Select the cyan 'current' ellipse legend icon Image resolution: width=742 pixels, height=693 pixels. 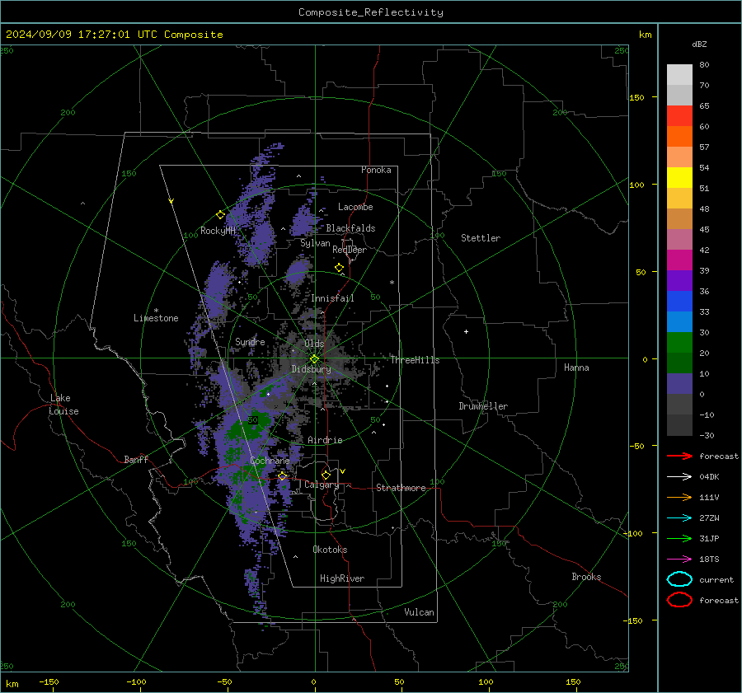click(x=679, y=579)
